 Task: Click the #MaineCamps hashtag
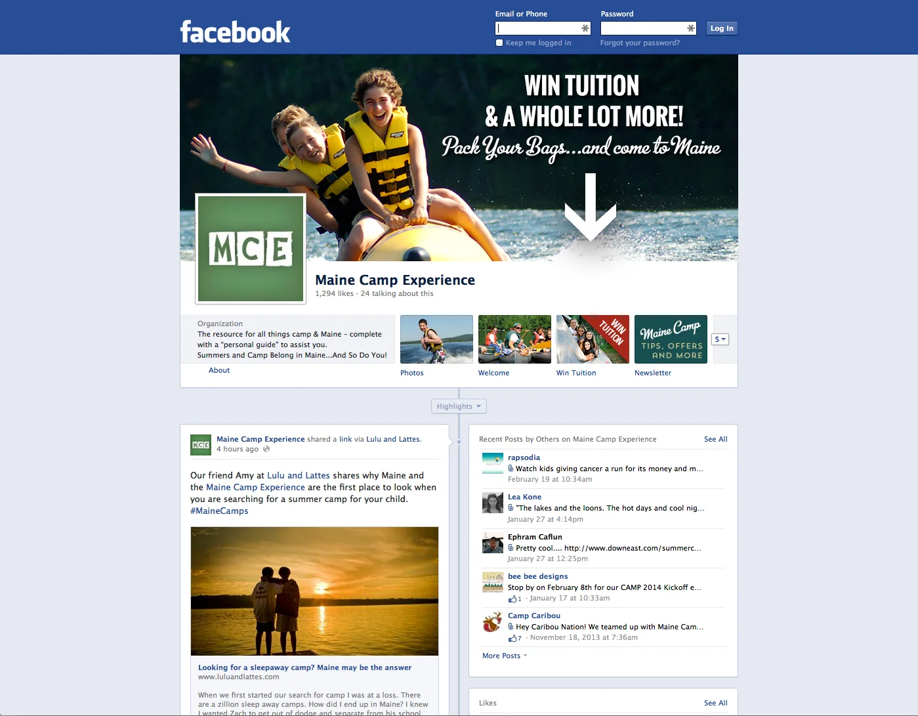[219, 511]
